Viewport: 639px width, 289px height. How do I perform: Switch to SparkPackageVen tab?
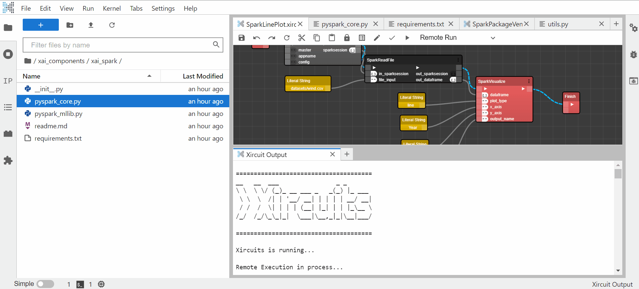[497, 24]
